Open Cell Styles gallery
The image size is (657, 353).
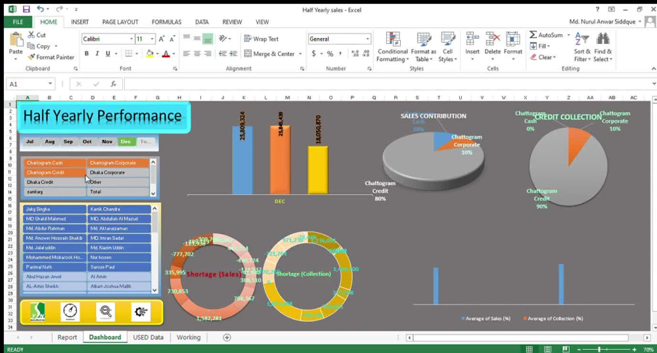(x=447, y=47)
